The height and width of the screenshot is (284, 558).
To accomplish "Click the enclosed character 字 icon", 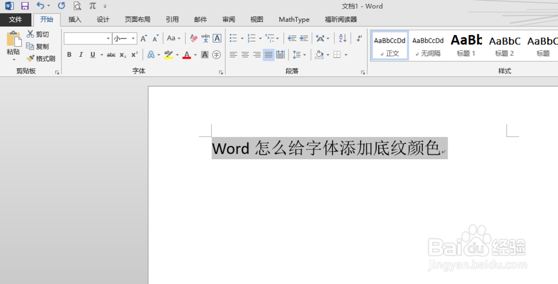I will (x=217, y=55).
